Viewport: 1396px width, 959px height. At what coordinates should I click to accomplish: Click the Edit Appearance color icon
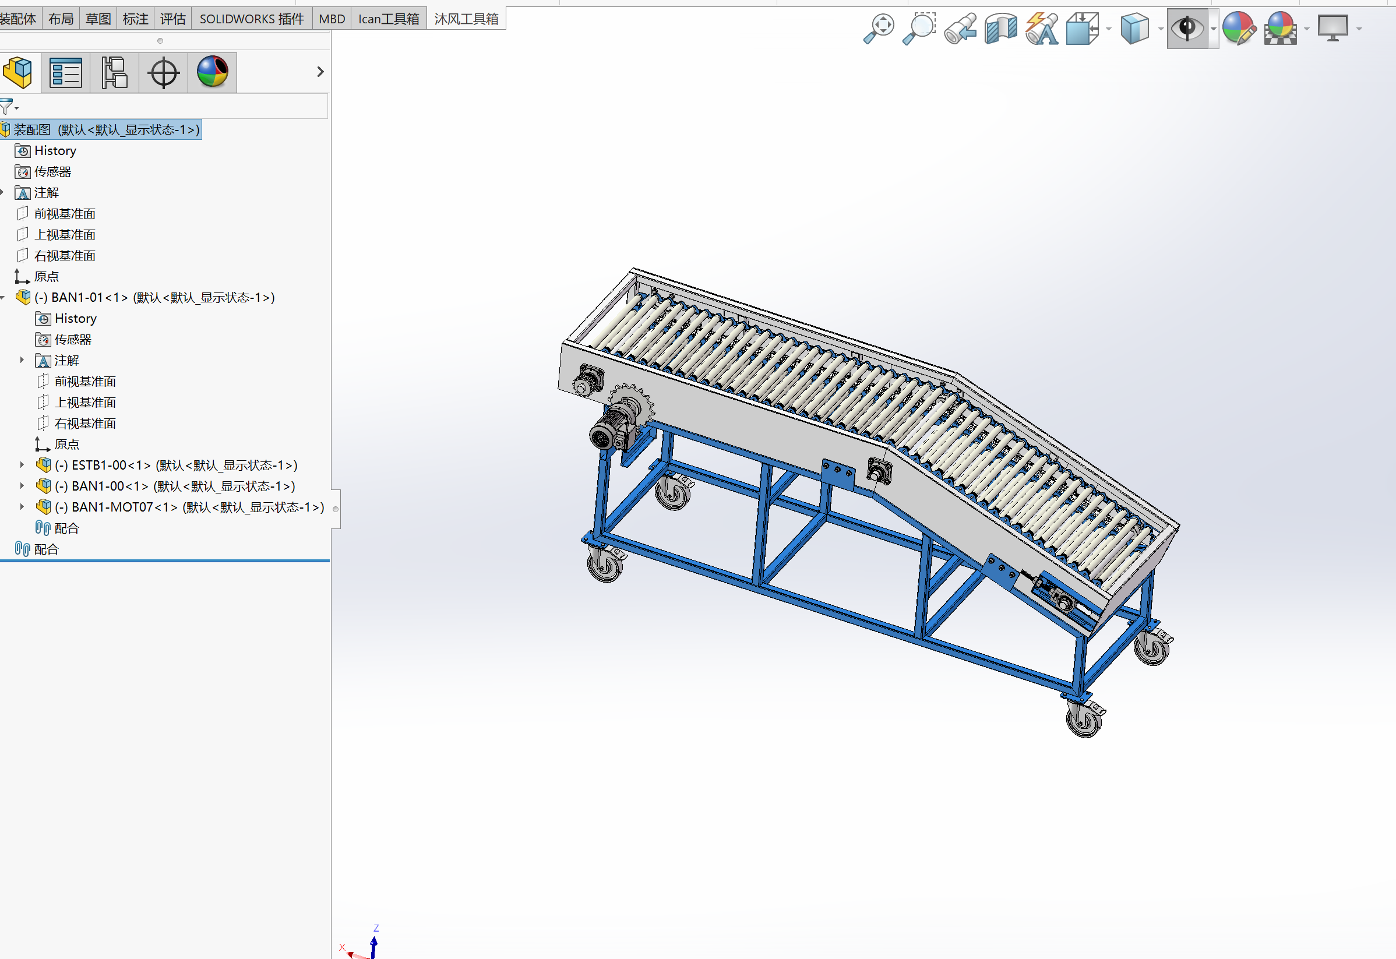pos(1239,28)
